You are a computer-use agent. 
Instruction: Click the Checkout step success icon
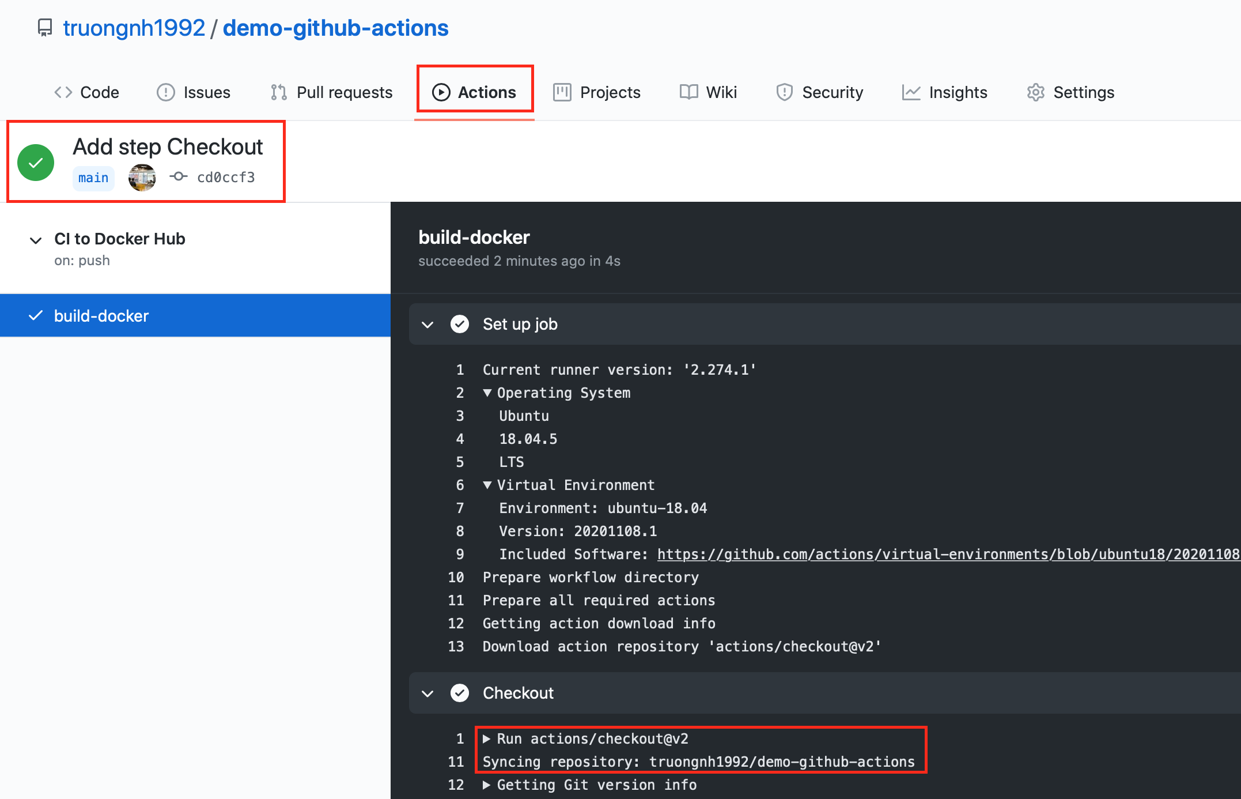point(460,693)
